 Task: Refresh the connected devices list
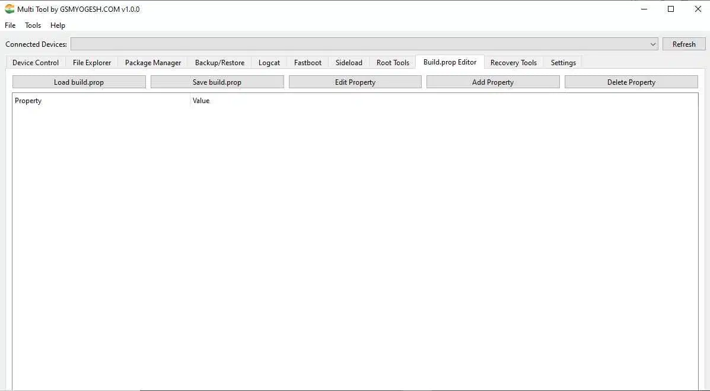click(684, 44)
